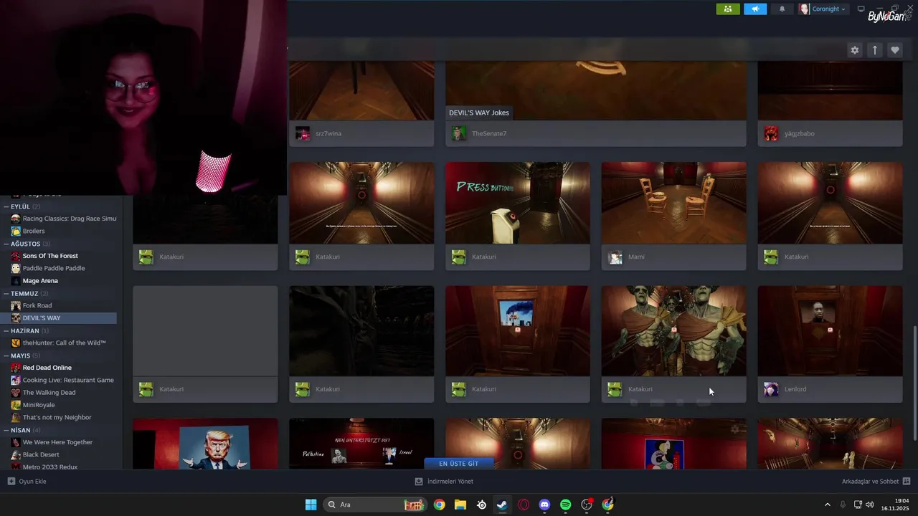
Task: Open Mami's profile link
Action: 636,257
